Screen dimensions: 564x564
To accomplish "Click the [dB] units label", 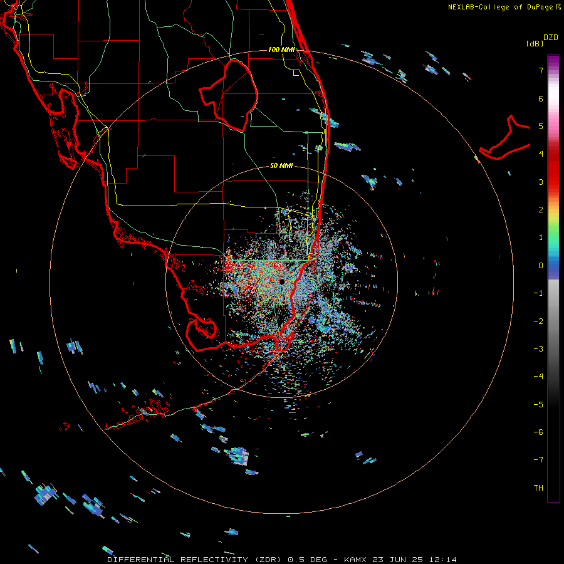I will coord(535,43).
